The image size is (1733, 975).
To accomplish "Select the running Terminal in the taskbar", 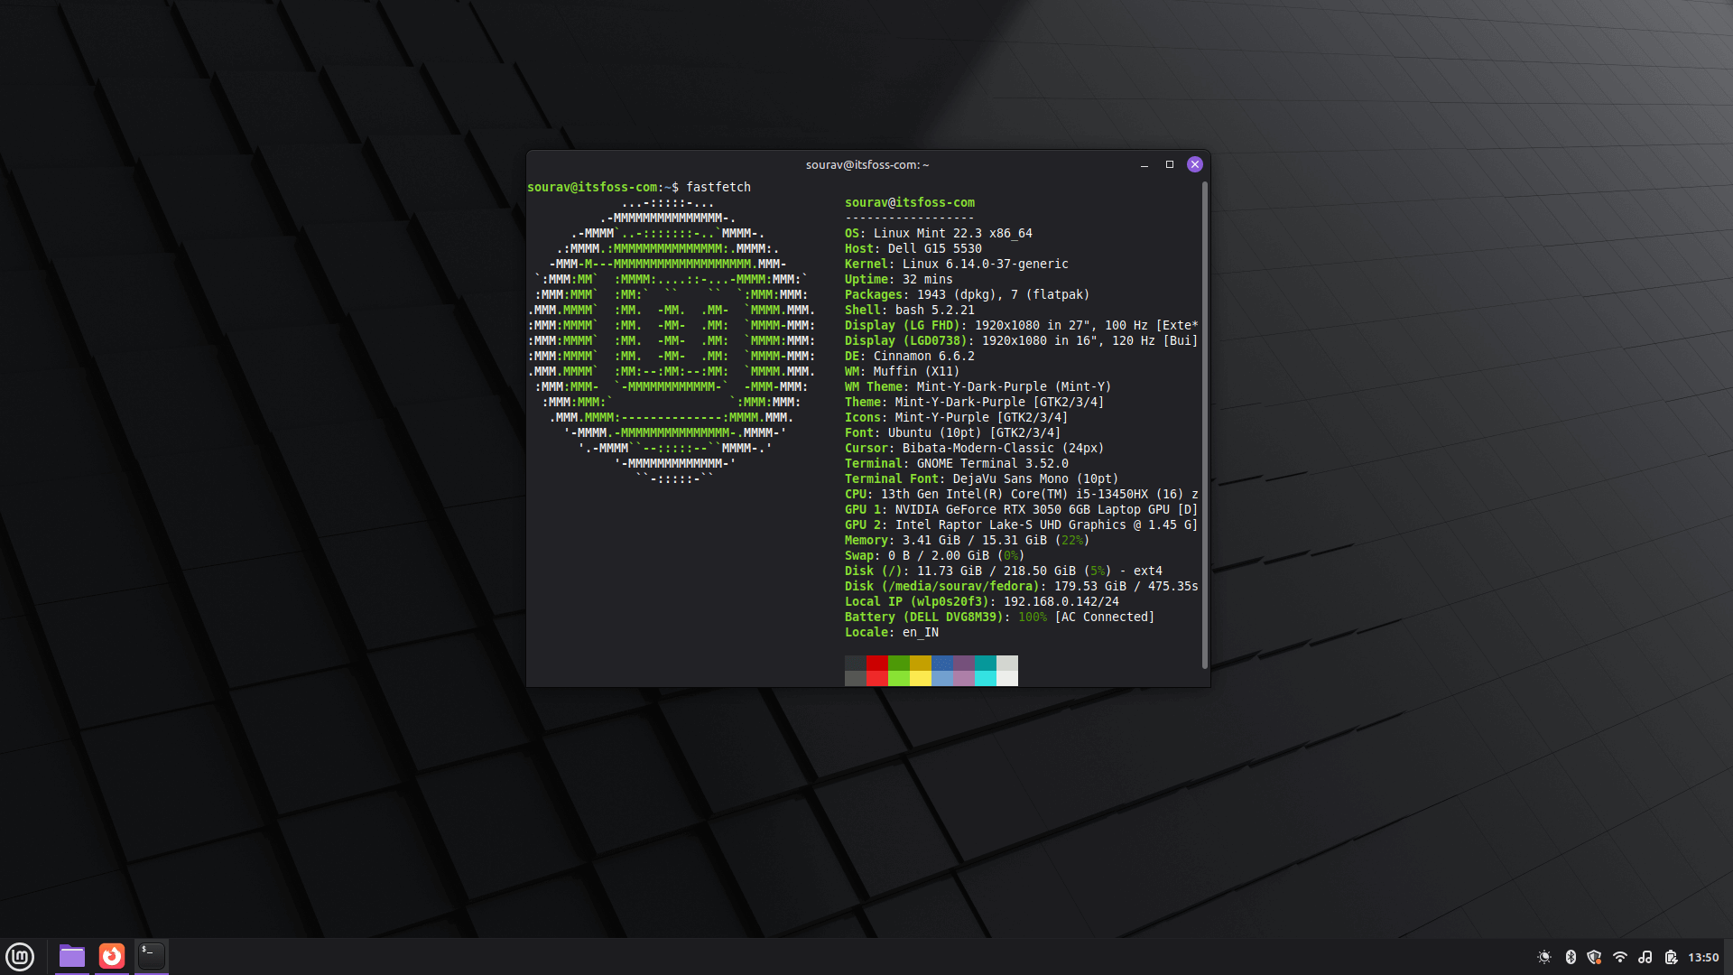I will [x=151, y=956].
